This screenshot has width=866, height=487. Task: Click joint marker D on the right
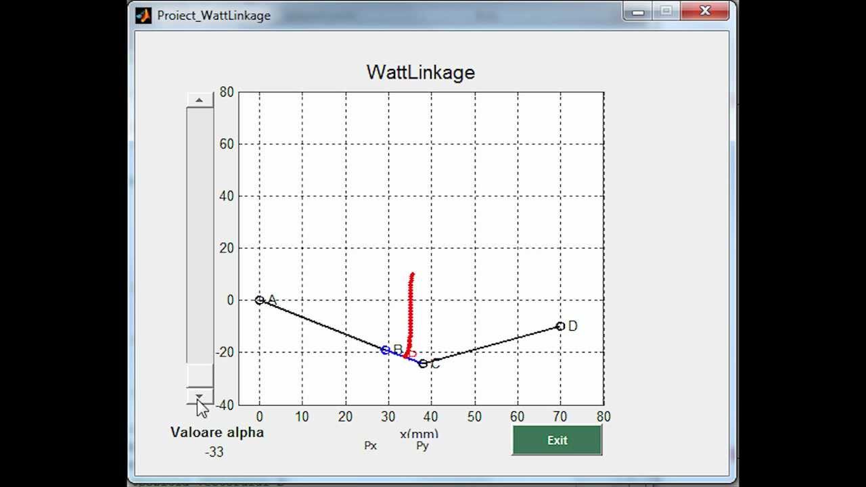point(560,326)
